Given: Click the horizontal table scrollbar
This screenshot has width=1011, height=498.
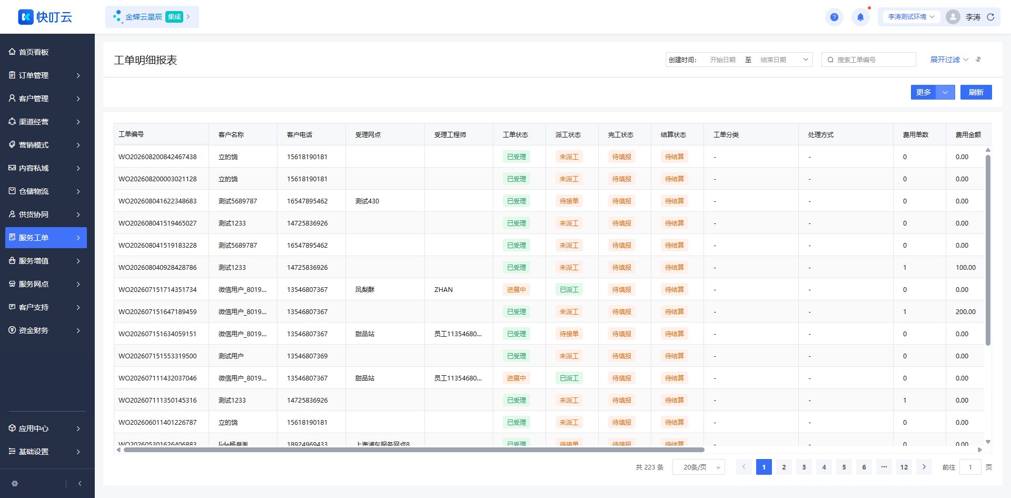Looking at the screenshot, I should pyautogui.click(x=414, y=450).
